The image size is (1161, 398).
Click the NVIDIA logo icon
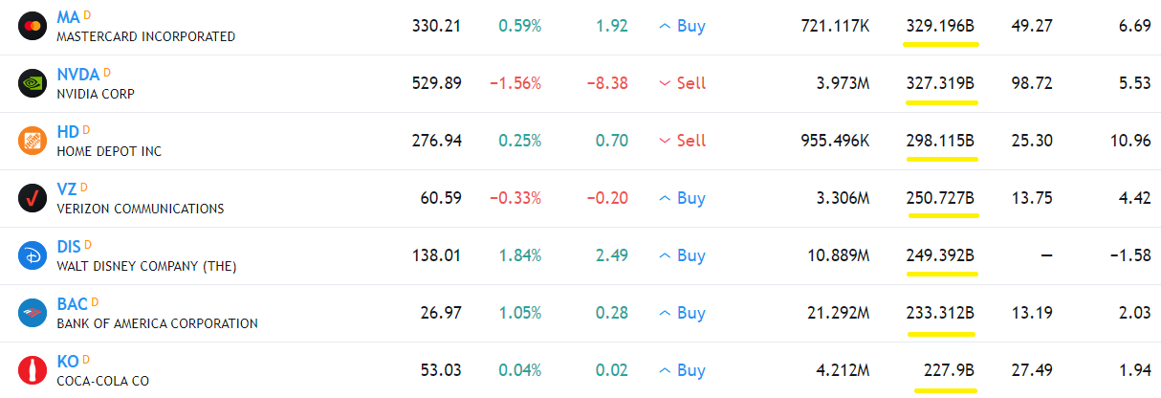33,83
